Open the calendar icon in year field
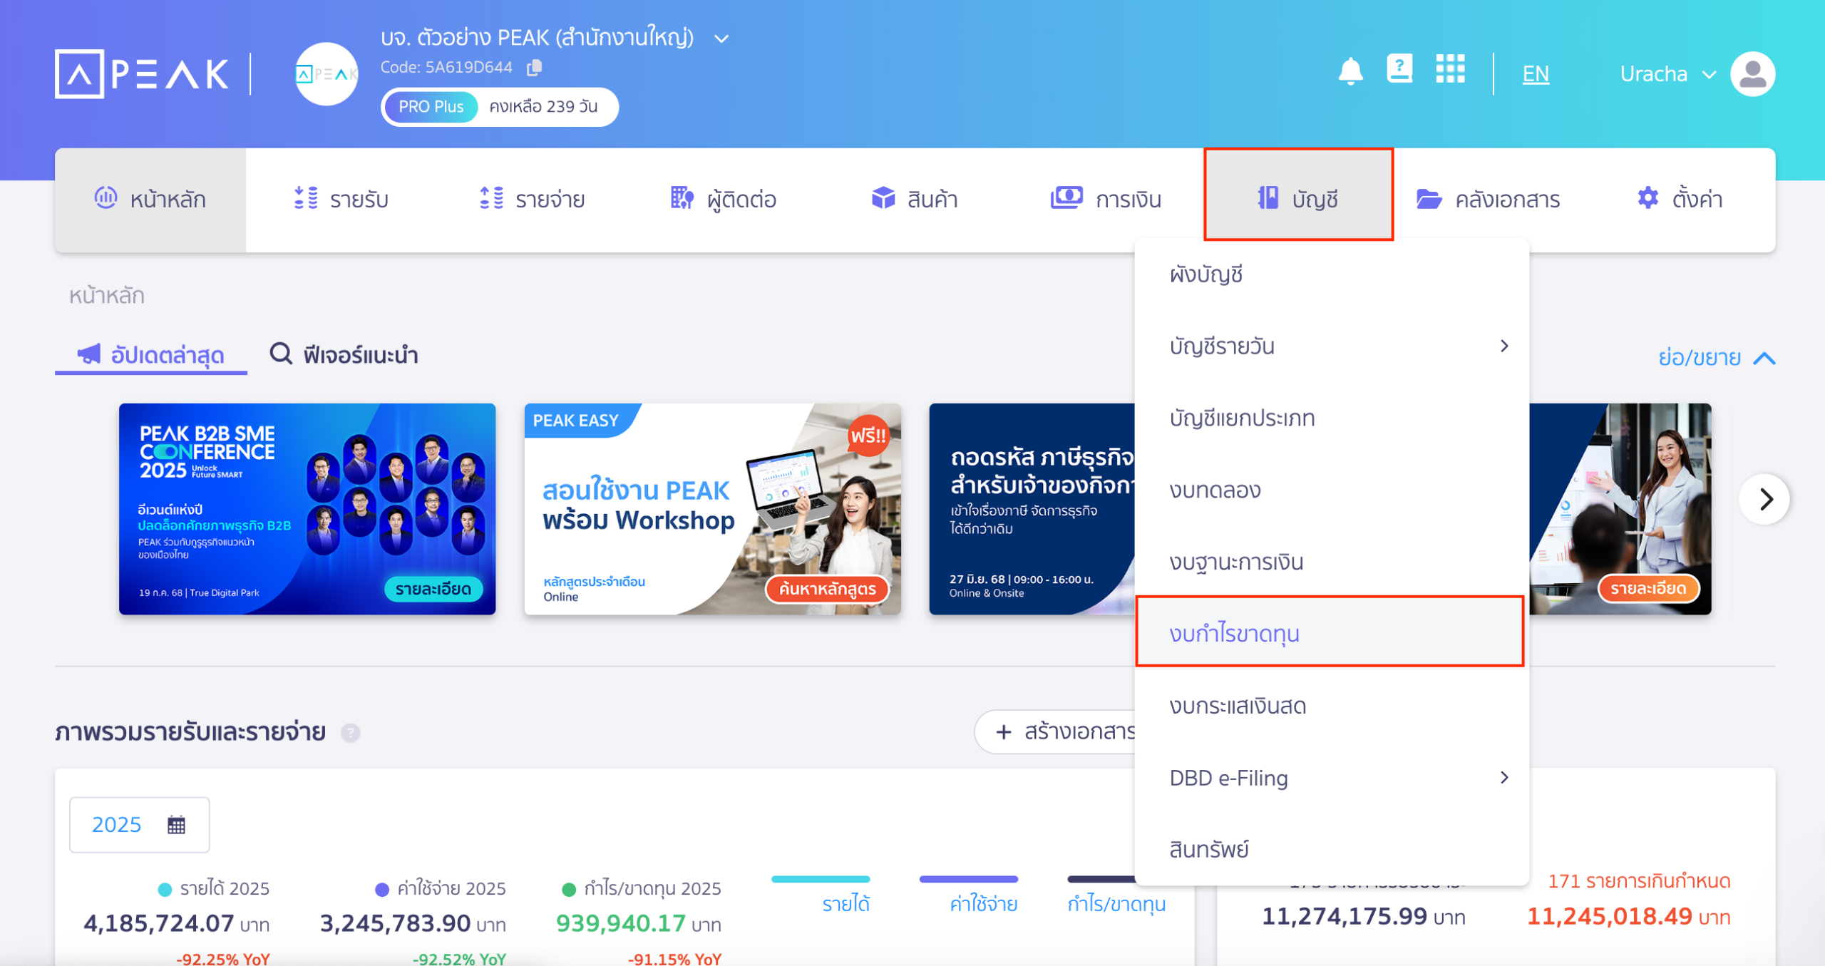Viewport: 1825px width, 966px height. point(176,824)
